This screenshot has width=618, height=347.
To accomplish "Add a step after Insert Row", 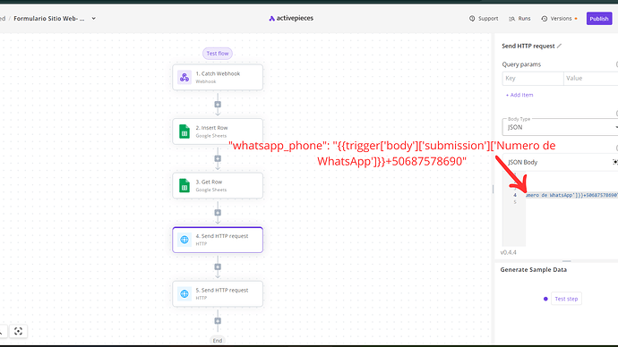I will pyautogui.click(x=218, y=158).
